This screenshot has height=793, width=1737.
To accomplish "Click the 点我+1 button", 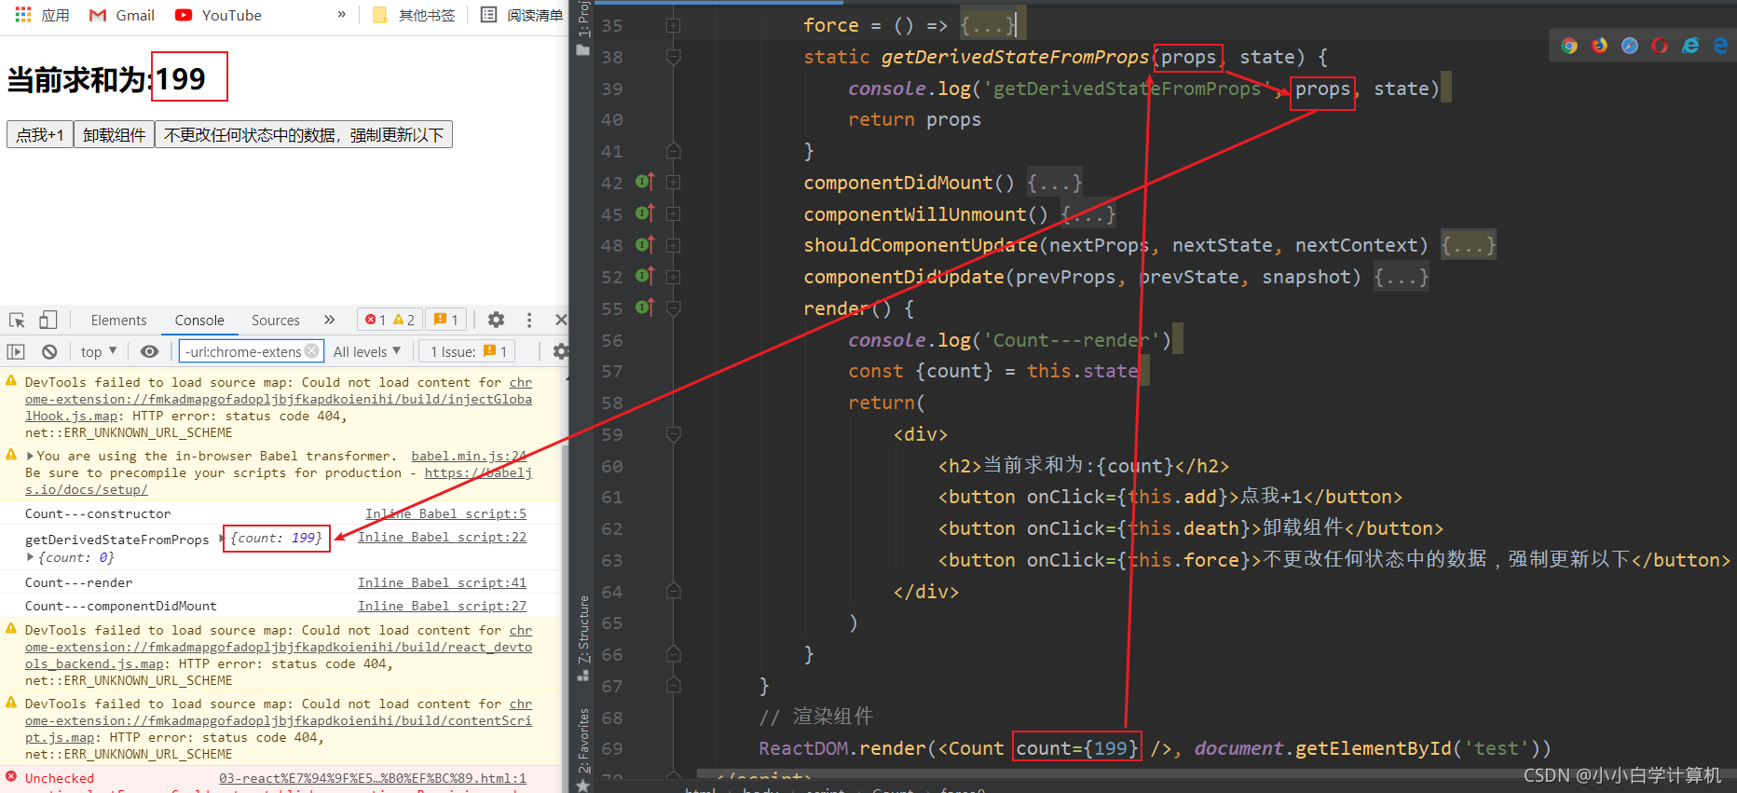I will point(40,135).
